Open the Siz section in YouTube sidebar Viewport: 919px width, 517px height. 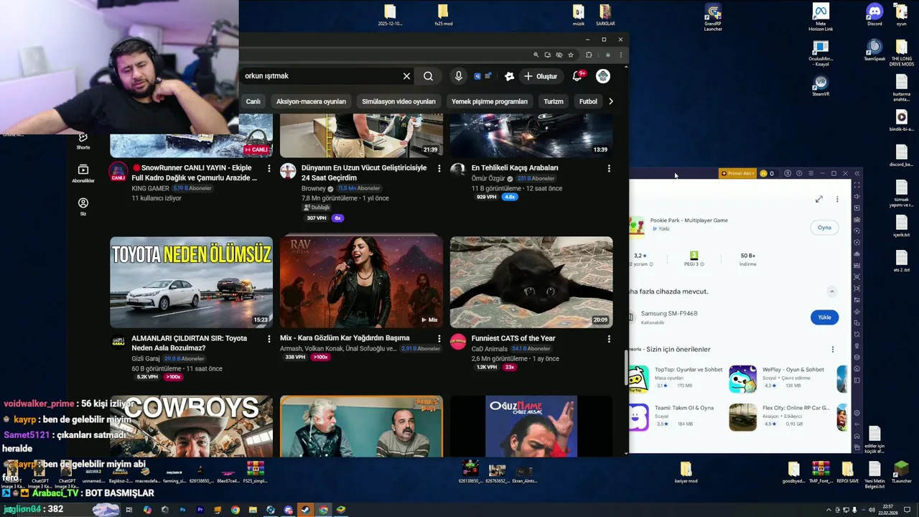pos(83,207)
